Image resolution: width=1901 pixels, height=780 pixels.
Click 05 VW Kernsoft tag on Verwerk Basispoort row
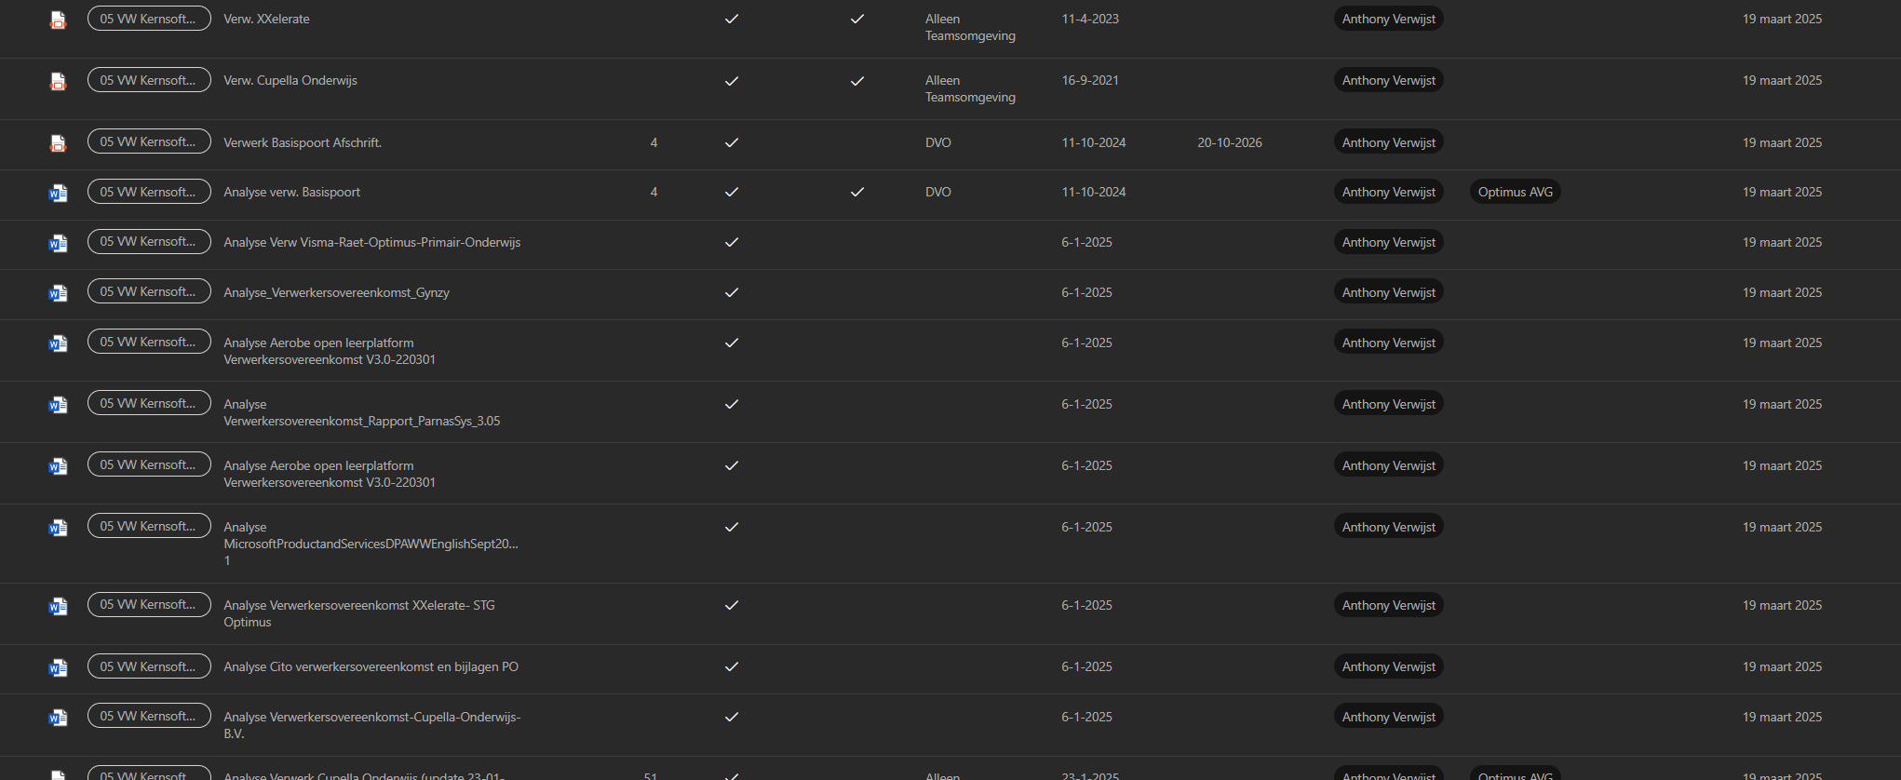[x=149, y=141]
